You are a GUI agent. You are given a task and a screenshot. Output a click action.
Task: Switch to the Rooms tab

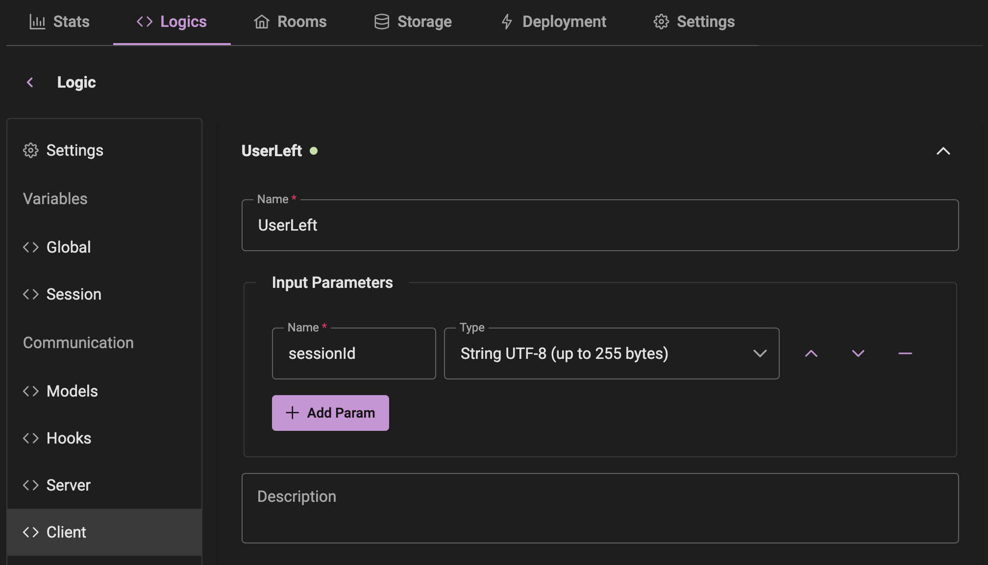[x=291, y=21]
